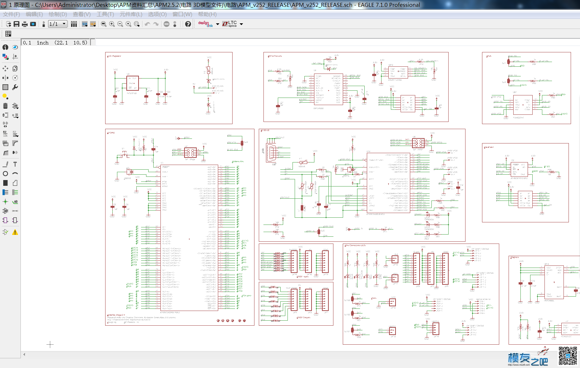Select the Group tool
580x368 pixels.
click(x=5, y=87)
